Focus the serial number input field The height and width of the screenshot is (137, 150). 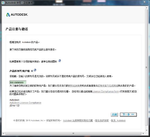[18, 83]
